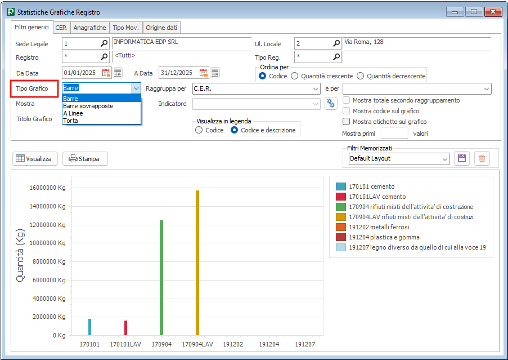Open the Da Data calendar picker
The height and width of the screenshot is (360, 508).
(x=106, y=73)
